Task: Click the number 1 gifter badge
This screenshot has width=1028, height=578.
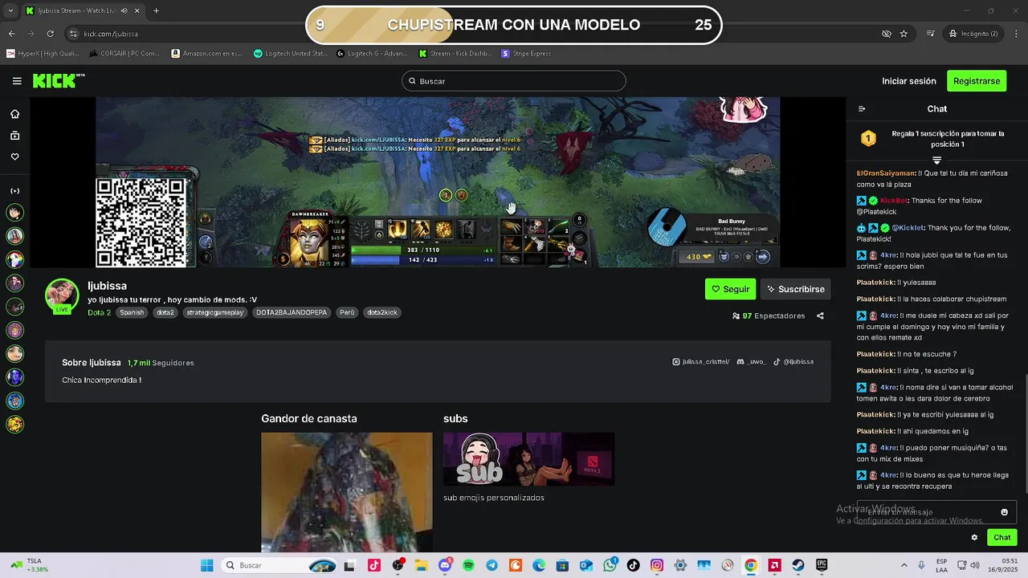Action: 868,138
